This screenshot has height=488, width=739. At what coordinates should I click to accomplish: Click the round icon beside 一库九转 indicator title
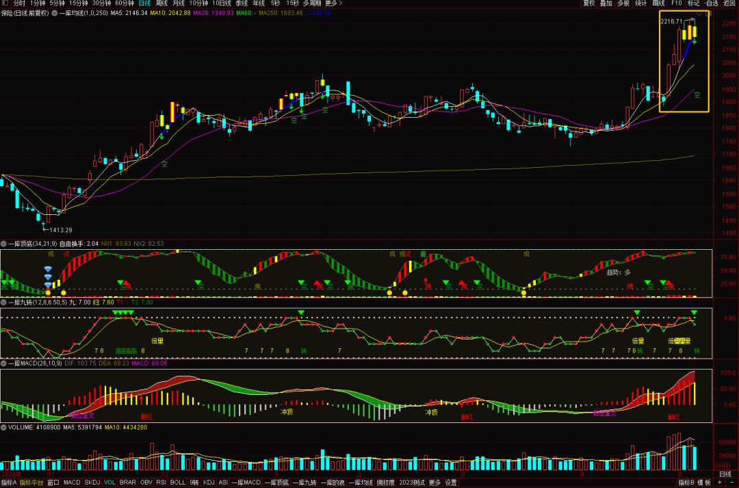click(x=3, y=302)
